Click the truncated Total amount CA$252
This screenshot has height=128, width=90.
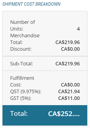coord(64,114)
